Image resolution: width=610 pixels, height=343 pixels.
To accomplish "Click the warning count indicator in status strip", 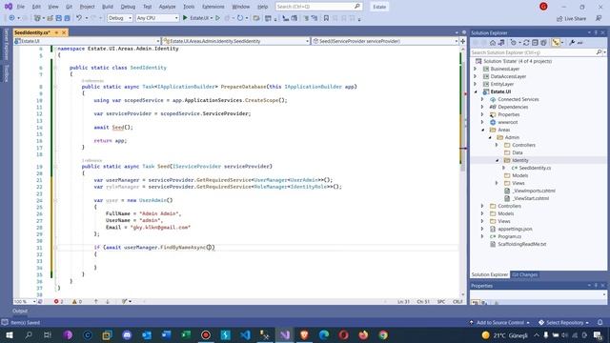I will coord(77,301).
